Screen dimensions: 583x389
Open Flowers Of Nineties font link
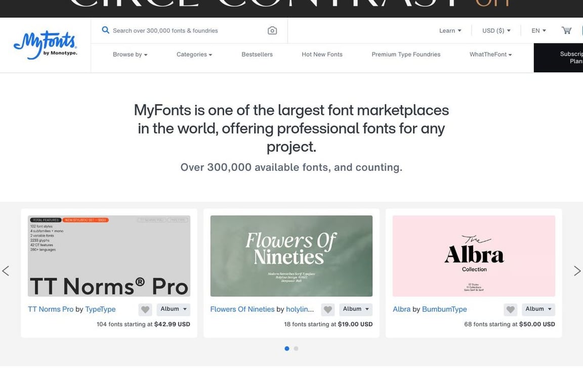[x=242, y=309]
